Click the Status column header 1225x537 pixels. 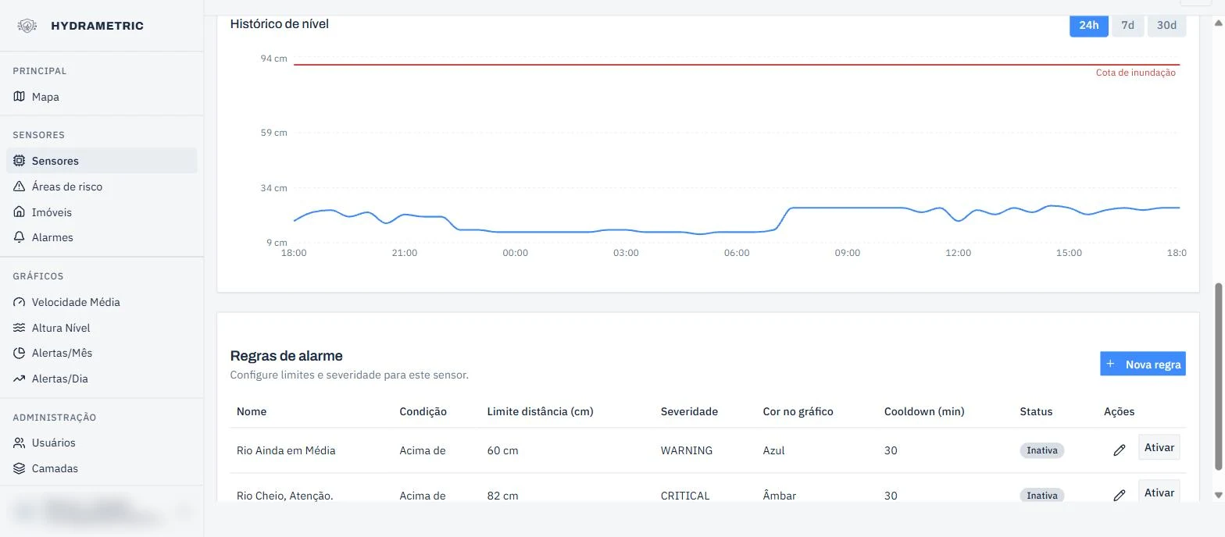pos(1036,411)
